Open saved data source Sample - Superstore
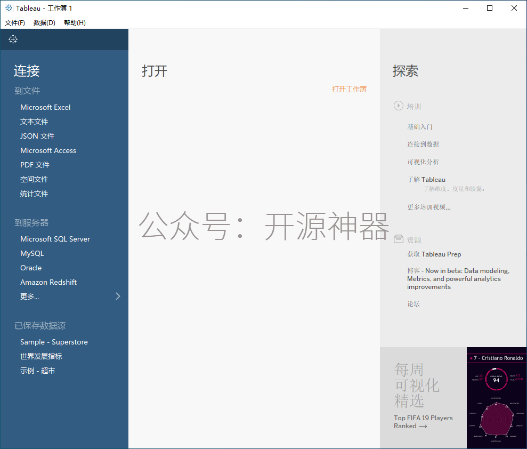Image resolution: width=527 pixels, height=449 pixels. pyautogui.click(x=54, y=342)
